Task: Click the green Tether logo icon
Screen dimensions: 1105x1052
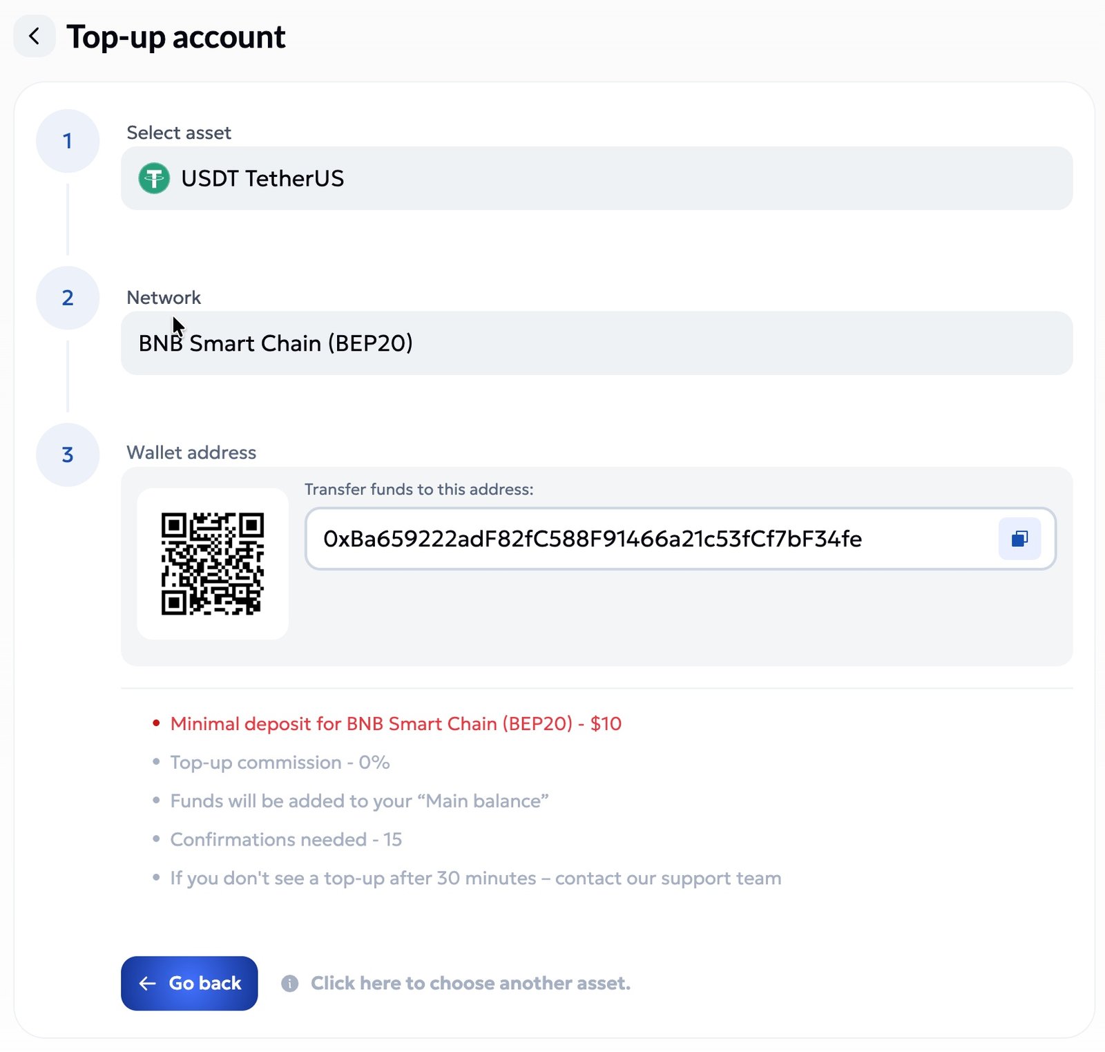Action: (154, 178)
